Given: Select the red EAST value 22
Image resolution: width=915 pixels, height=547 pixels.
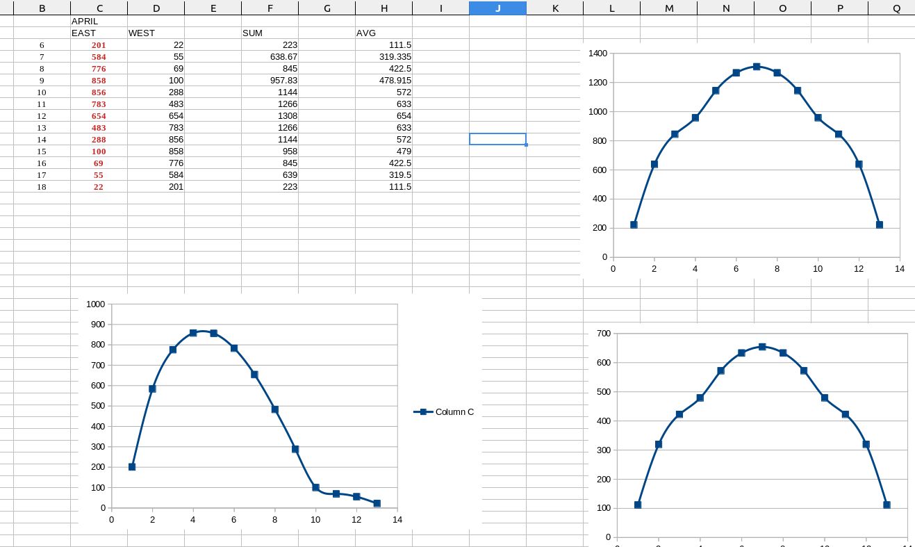Looking at the screenshot, I should click(x=99, y=186).
